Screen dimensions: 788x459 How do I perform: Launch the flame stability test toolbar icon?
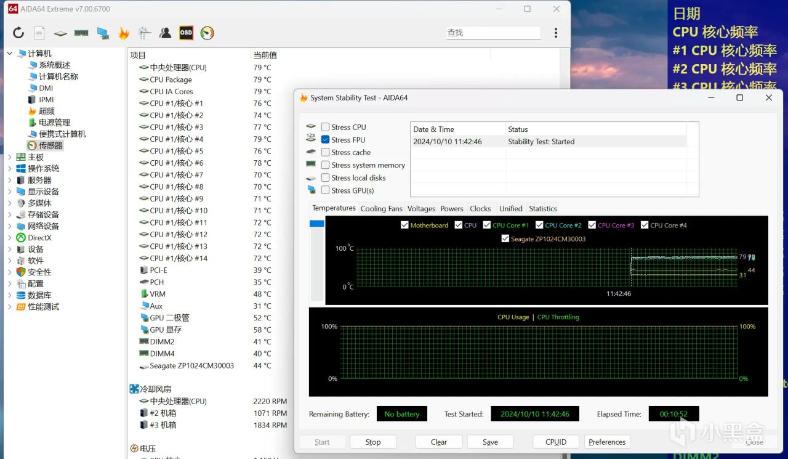pyautogui.click(x=124, y=33)
